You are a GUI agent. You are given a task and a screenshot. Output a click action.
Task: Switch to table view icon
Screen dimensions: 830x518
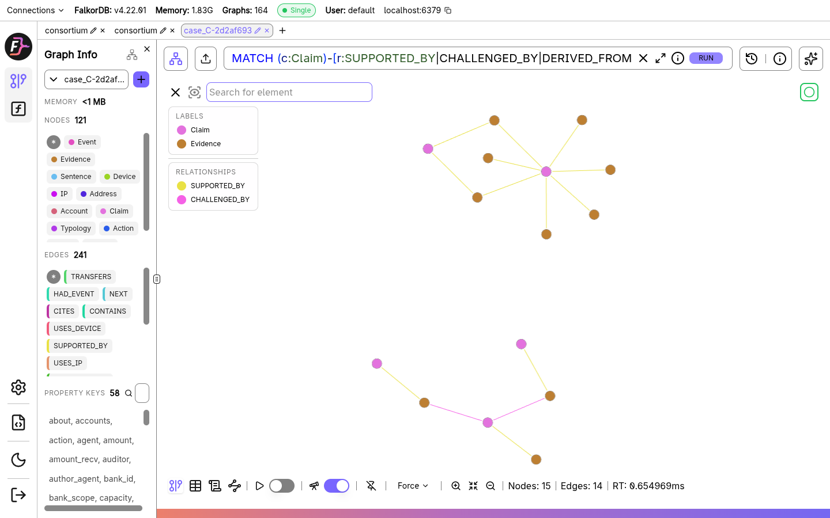(x=195, y=486)
